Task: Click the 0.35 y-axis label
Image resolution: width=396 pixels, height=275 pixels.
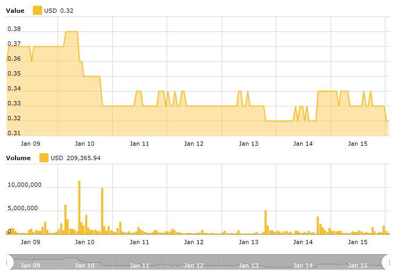Action: (14, 73)
